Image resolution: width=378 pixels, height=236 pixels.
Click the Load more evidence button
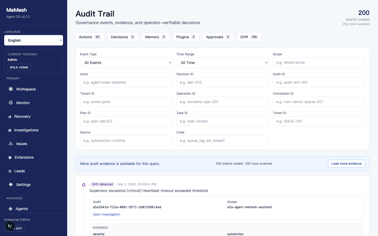click(x=346, y=164)
